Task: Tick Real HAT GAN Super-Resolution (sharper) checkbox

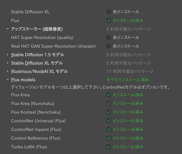Action: point(109,46)
